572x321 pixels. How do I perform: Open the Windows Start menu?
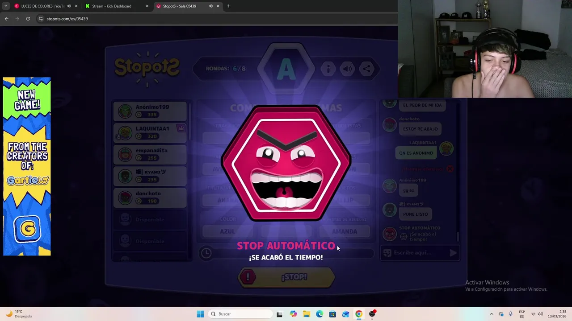(200, 314)
